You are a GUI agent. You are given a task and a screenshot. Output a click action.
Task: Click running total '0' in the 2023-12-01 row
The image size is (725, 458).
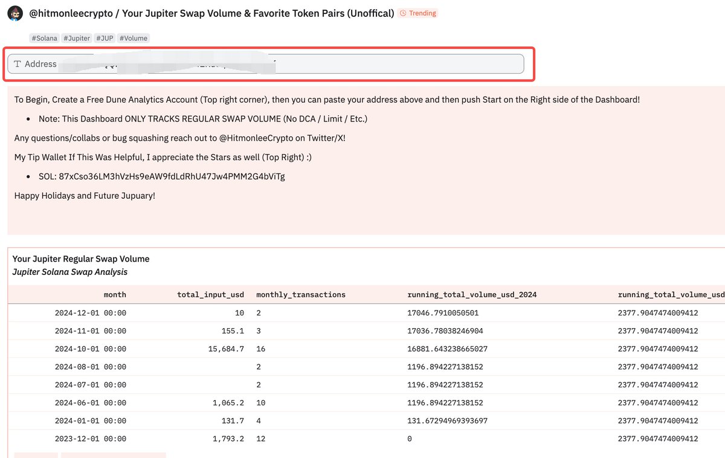point(410,439)
